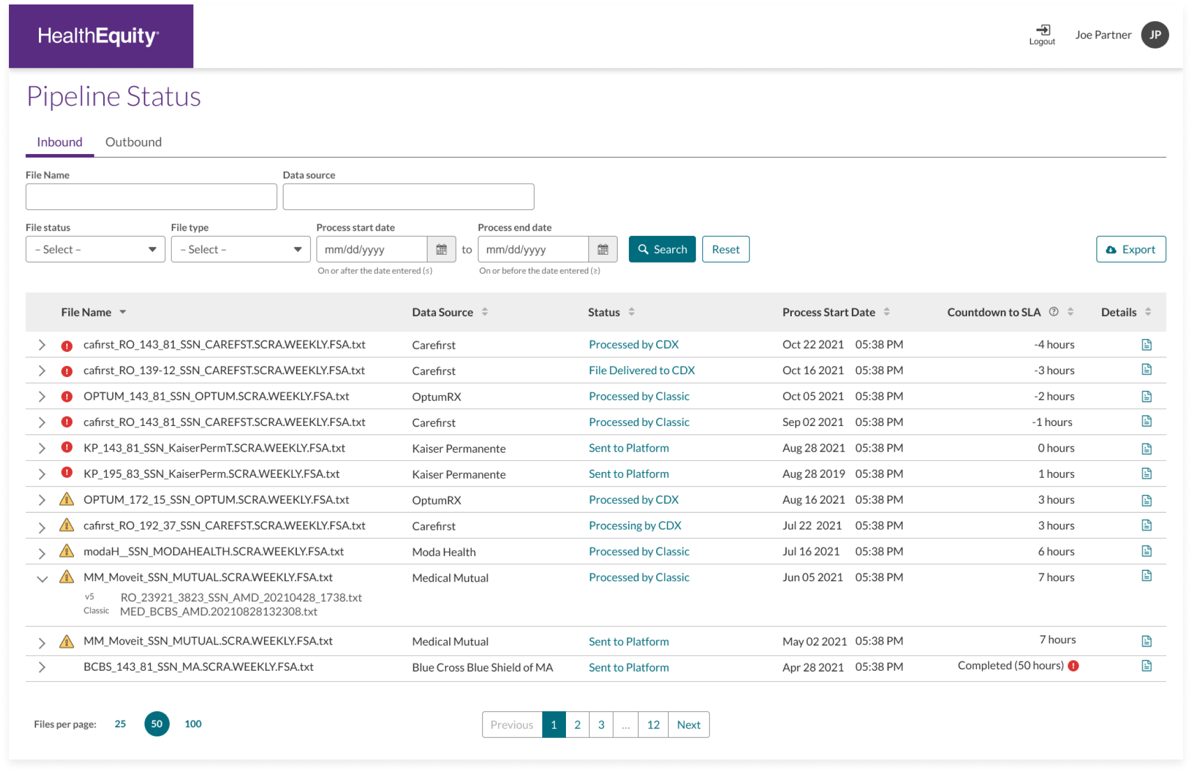Open the File type dropdown
The height and width of the screenshot is (773, 1192).
point(241,250)
